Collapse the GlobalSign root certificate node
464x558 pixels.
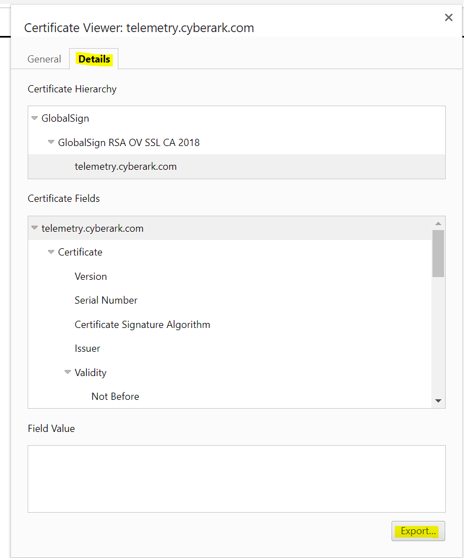coord(34,118)
